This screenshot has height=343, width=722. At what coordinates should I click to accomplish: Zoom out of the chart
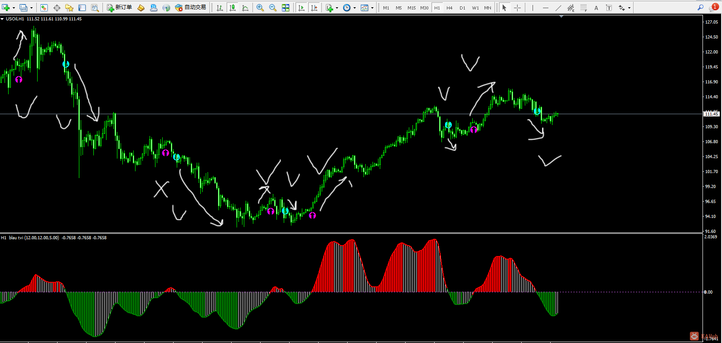pos(273,8)
